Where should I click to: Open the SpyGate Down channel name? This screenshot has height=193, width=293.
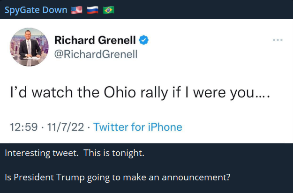coord(36,10)
